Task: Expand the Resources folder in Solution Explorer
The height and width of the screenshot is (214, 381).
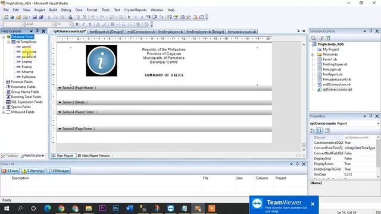Action: click(313, 55)
